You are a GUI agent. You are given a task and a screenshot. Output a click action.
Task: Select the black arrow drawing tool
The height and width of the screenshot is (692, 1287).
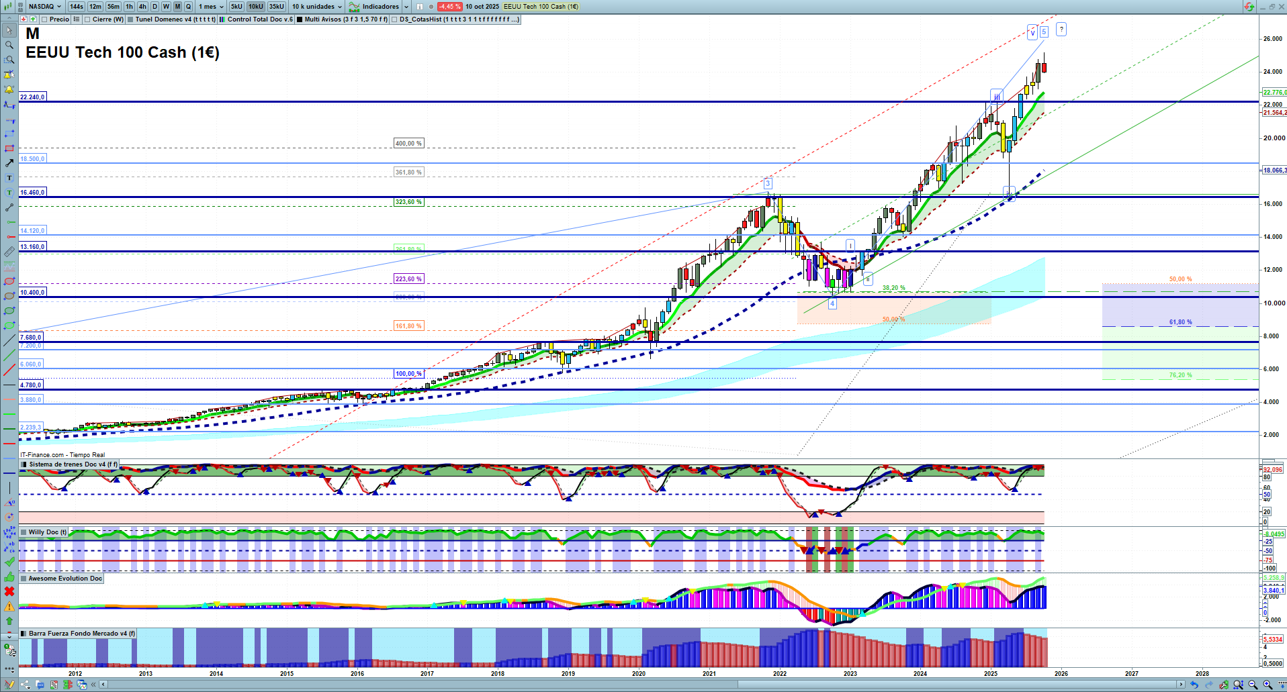tap(9, 163)
